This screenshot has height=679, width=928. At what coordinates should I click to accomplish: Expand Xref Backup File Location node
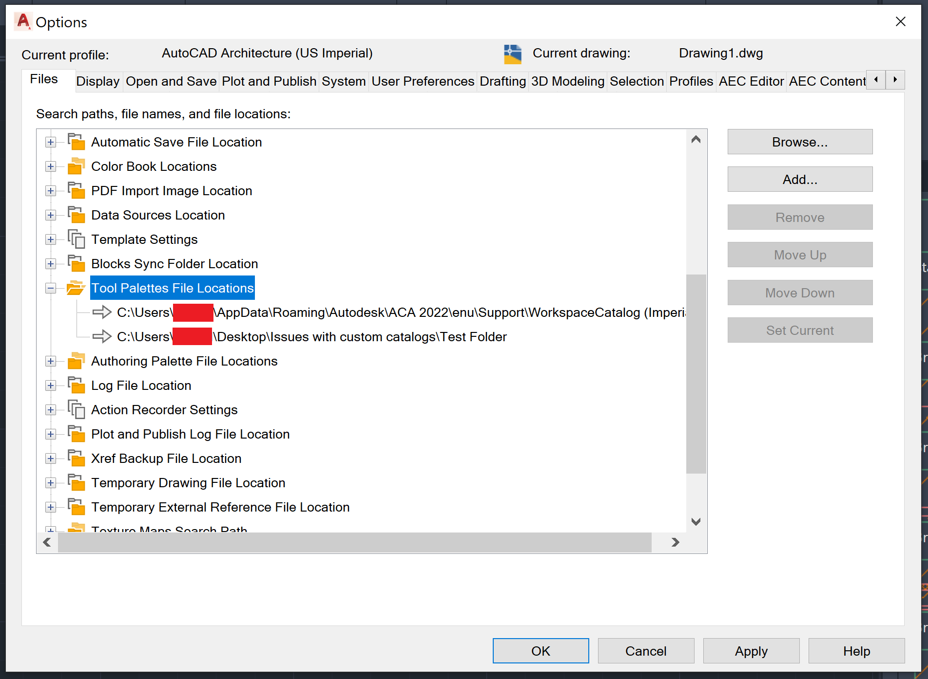coord(51,459)
